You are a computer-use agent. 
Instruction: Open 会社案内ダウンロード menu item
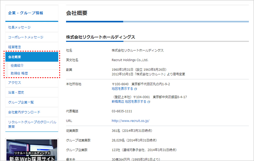coord(24,112)
